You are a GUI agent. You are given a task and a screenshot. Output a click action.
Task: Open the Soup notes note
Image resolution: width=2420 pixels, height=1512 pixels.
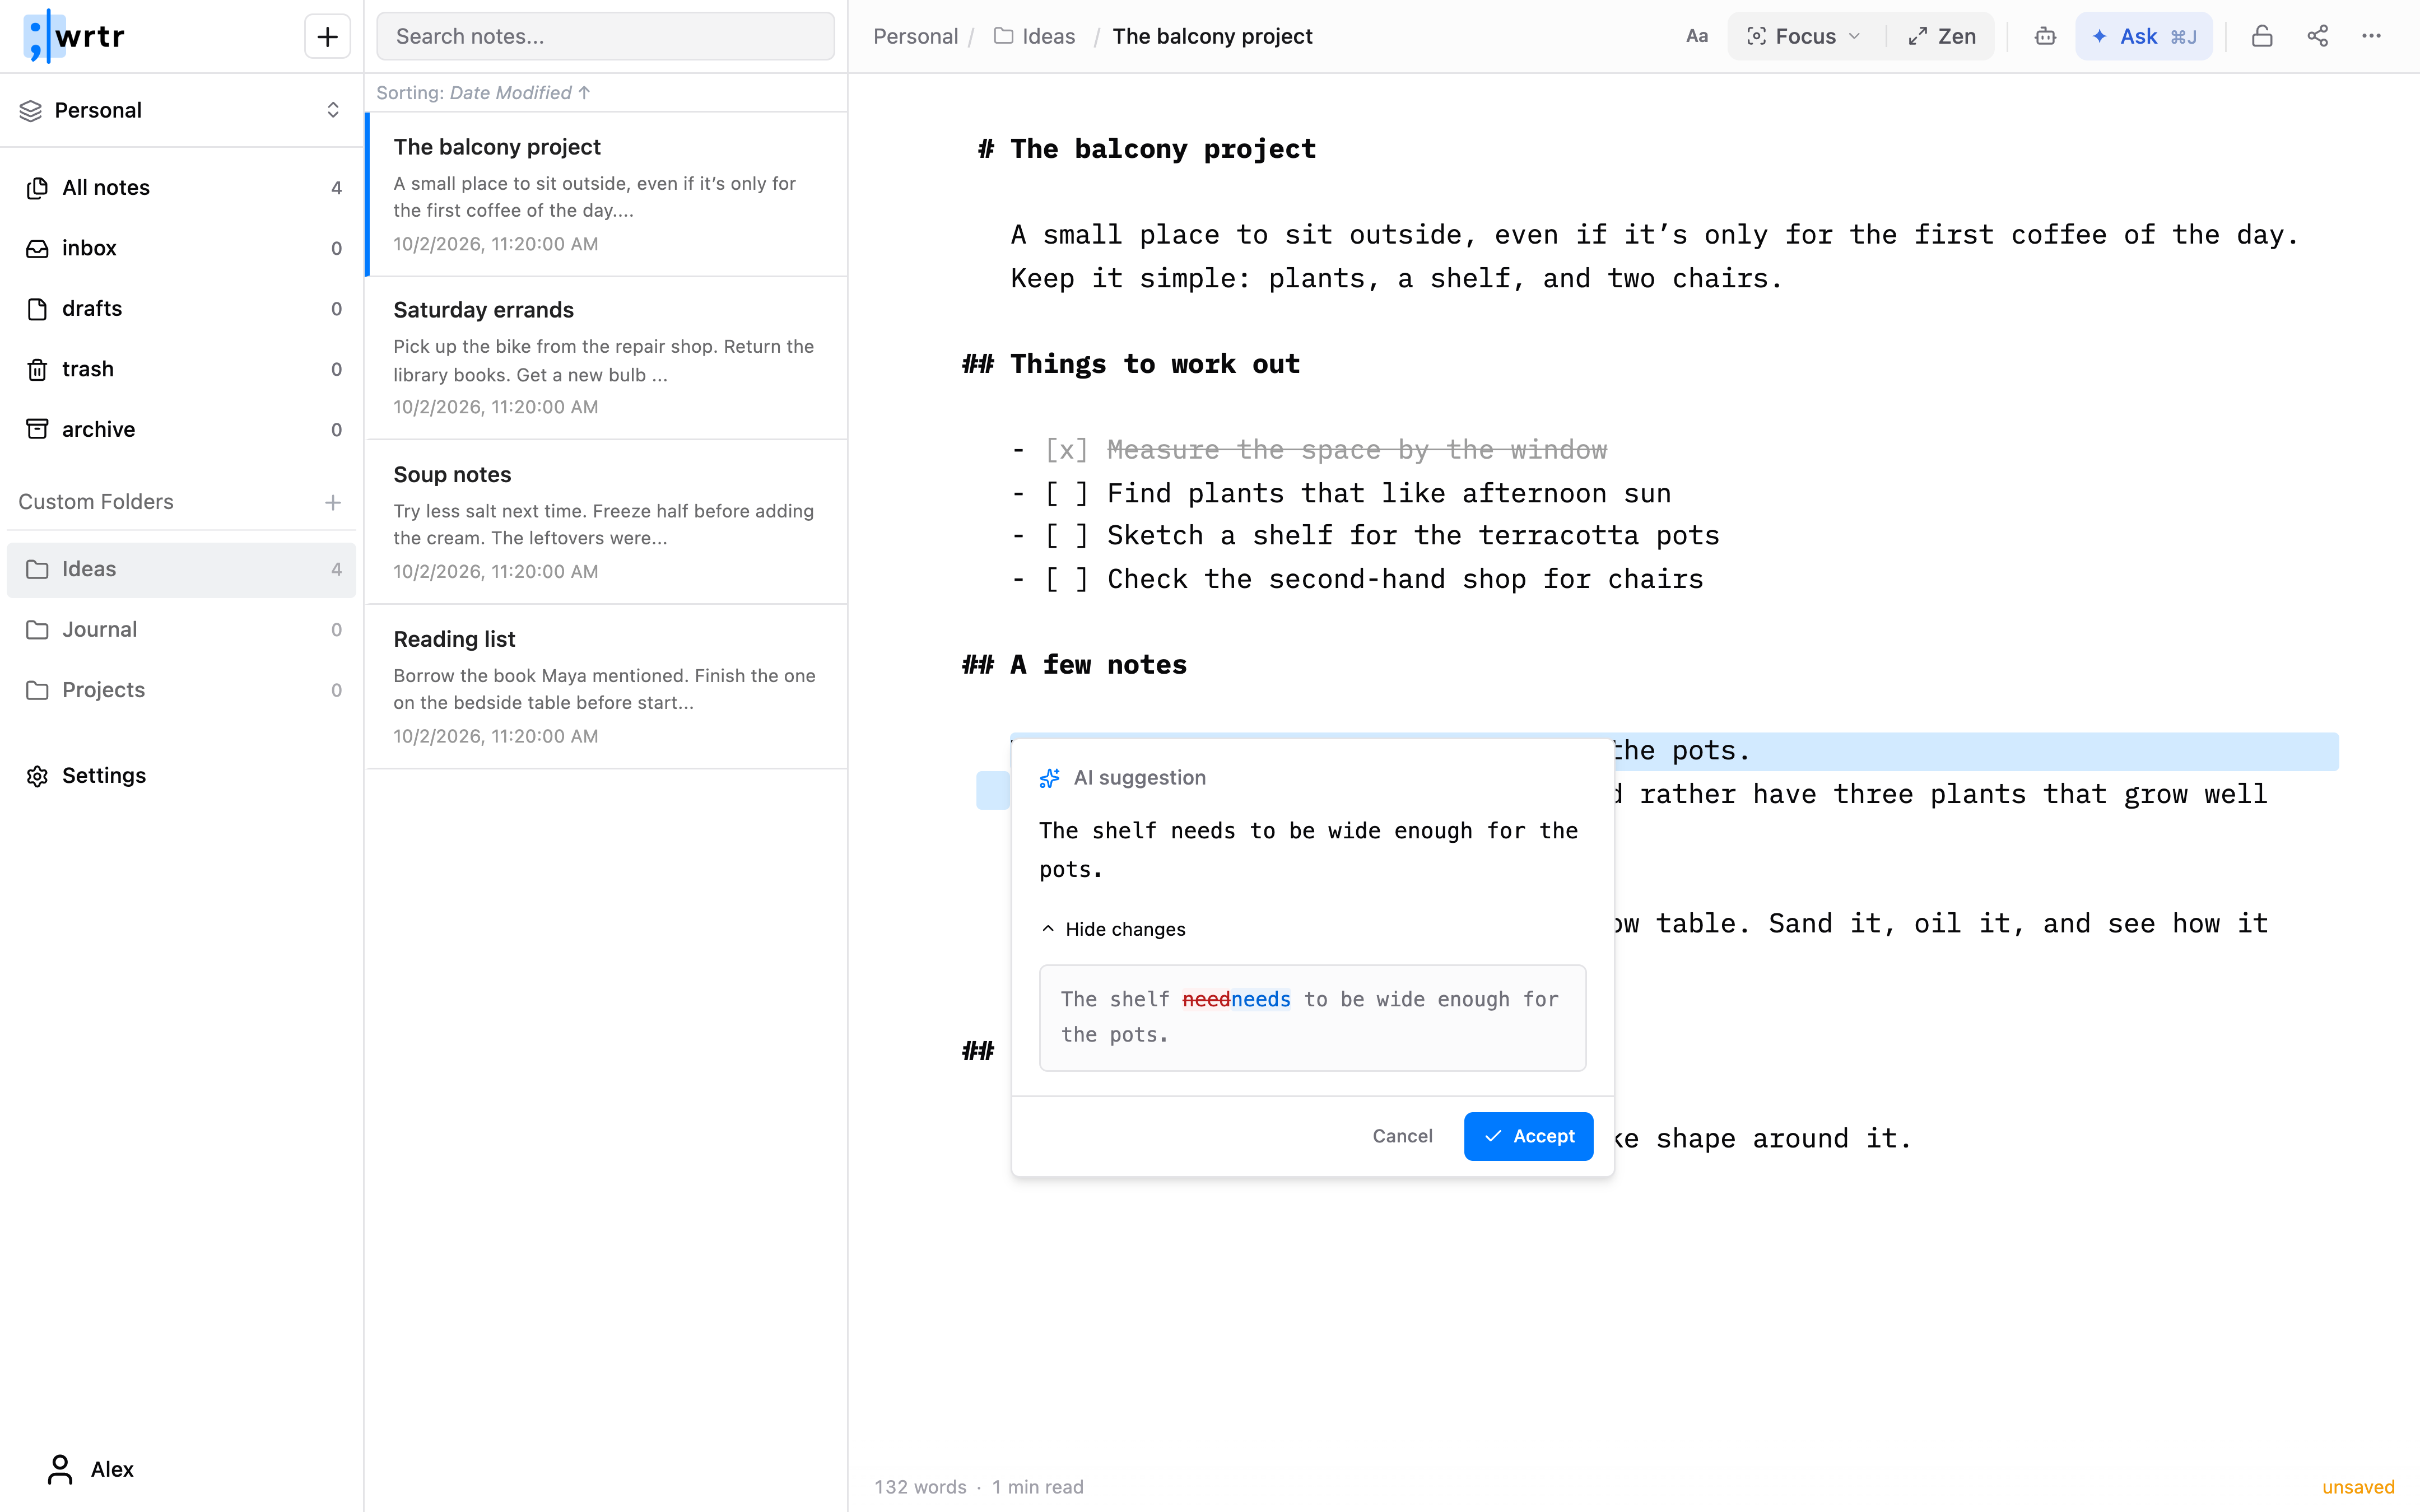point(606,522)
